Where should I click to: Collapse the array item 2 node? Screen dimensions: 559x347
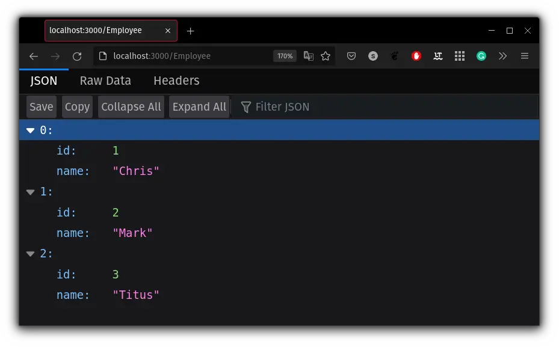click(30, 254)
